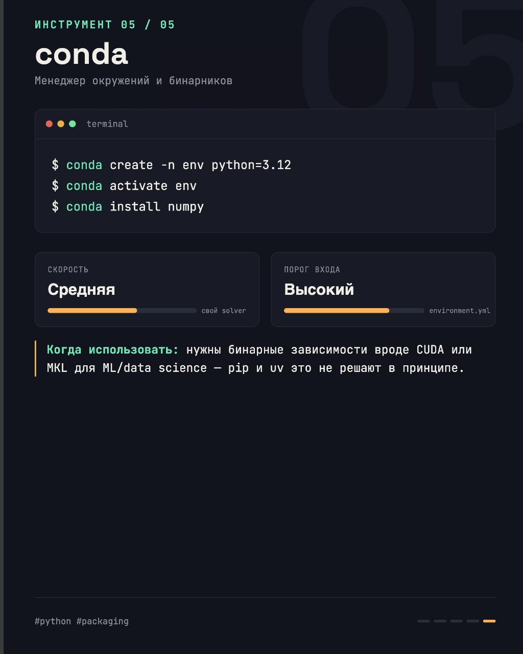Click the environment.yml label

pyautogui.click(x=460, y=311)
